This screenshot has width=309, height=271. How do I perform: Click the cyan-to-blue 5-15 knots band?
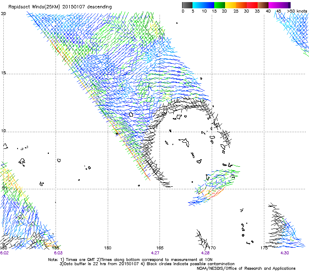pyautogui.click(x=203, y=5)
